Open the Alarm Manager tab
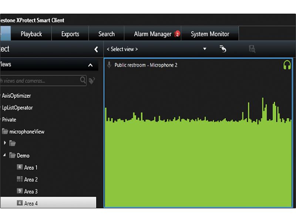This screenshot has width=296, height=222. click(x=153, y=34)
